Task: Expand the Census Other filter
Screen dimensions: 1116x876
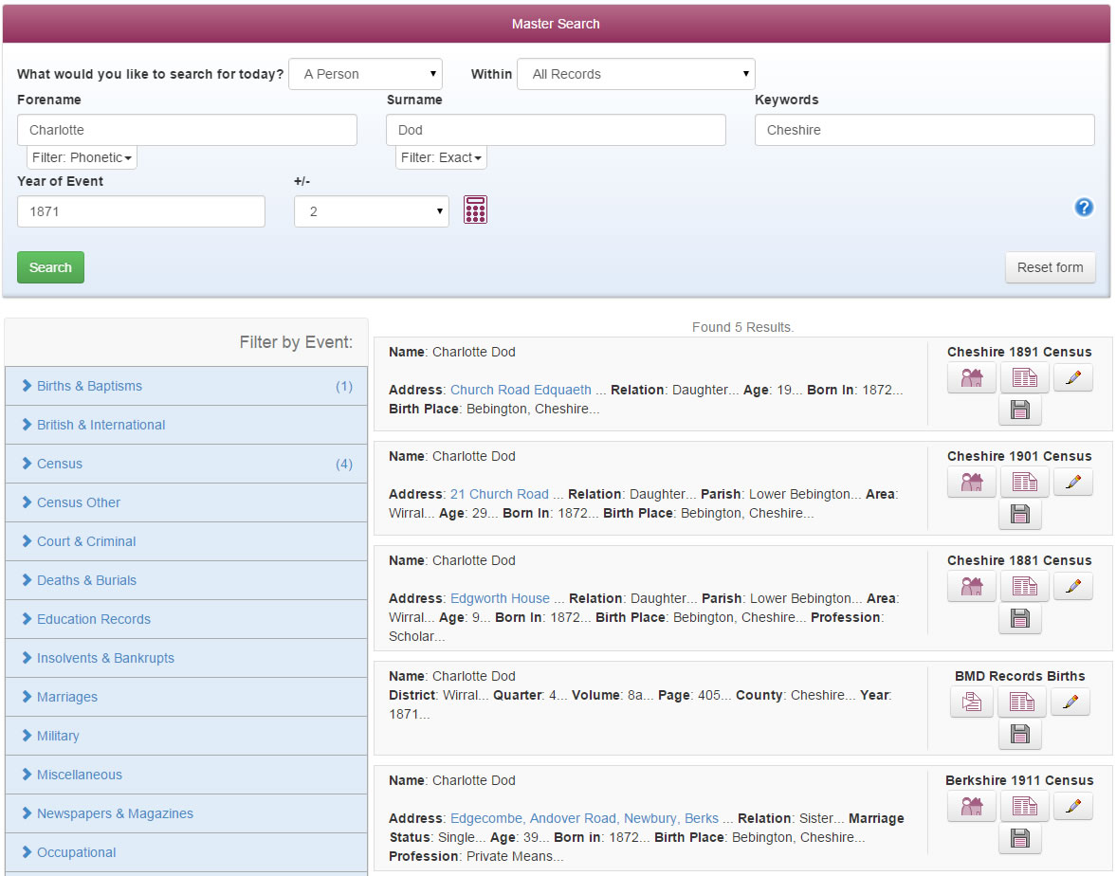Action: [x=186, y=502]
